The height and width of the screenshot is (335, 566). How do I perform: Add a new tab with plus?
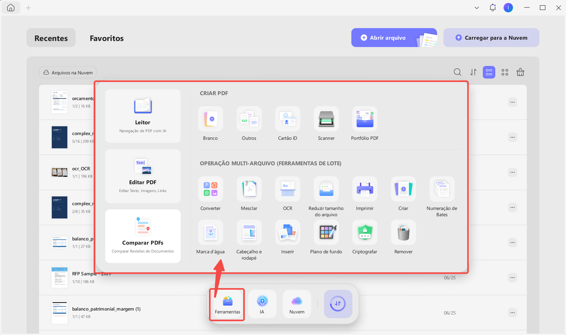point(28,8)
